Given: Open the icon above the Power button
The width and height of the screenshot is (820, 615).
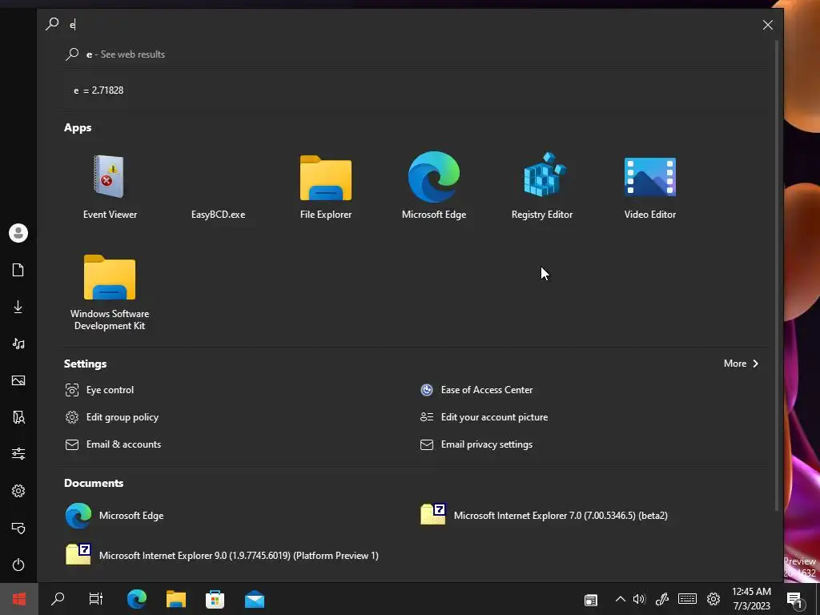Looking at the screenshot, I should coord(18,528).
